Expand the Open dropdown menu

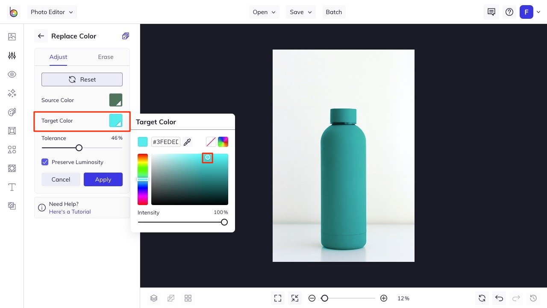coord(264,12)
